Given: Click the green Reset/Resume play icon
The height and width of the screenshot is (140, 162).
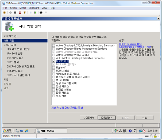Looking at the screenshot, I should pyautogui.click(x=35, y=13).
